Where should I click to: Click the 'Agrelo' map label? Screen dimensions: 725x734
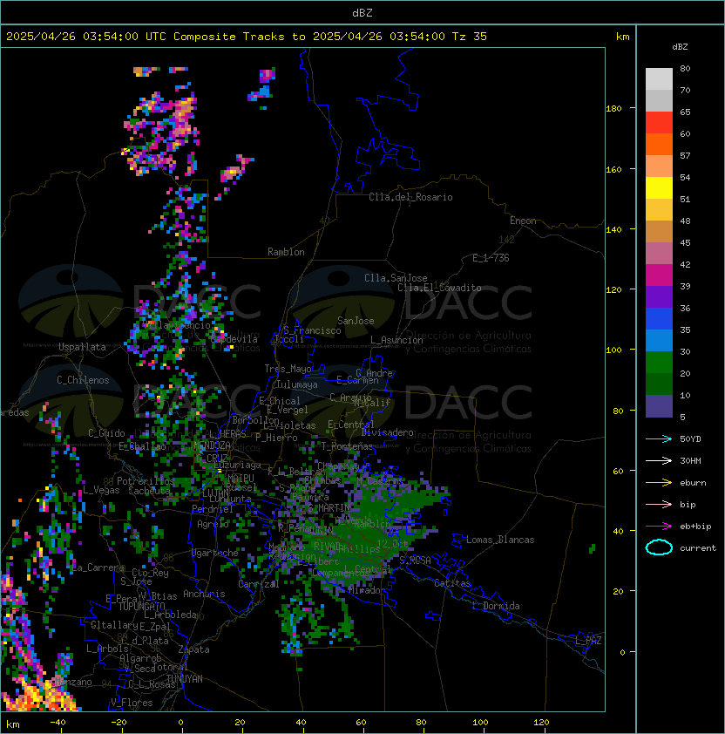pos(213,524)
